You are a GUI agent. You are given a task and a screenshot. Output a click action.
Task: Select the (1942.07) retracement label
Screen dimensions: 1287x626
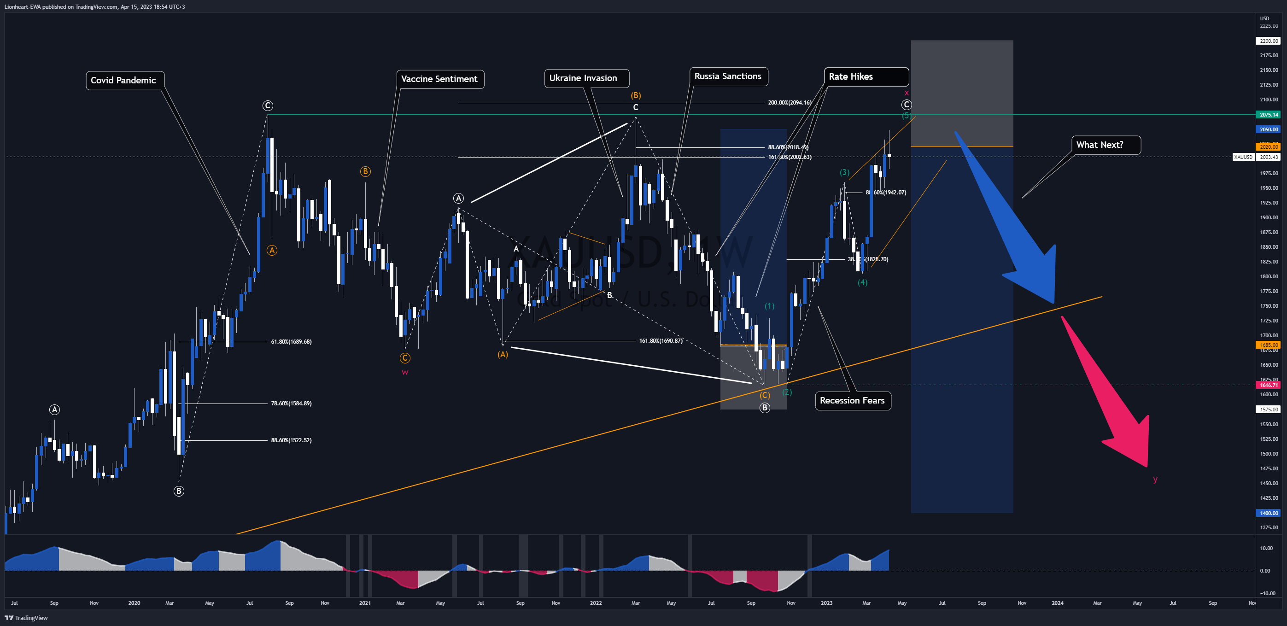click(x=886, y=193)
